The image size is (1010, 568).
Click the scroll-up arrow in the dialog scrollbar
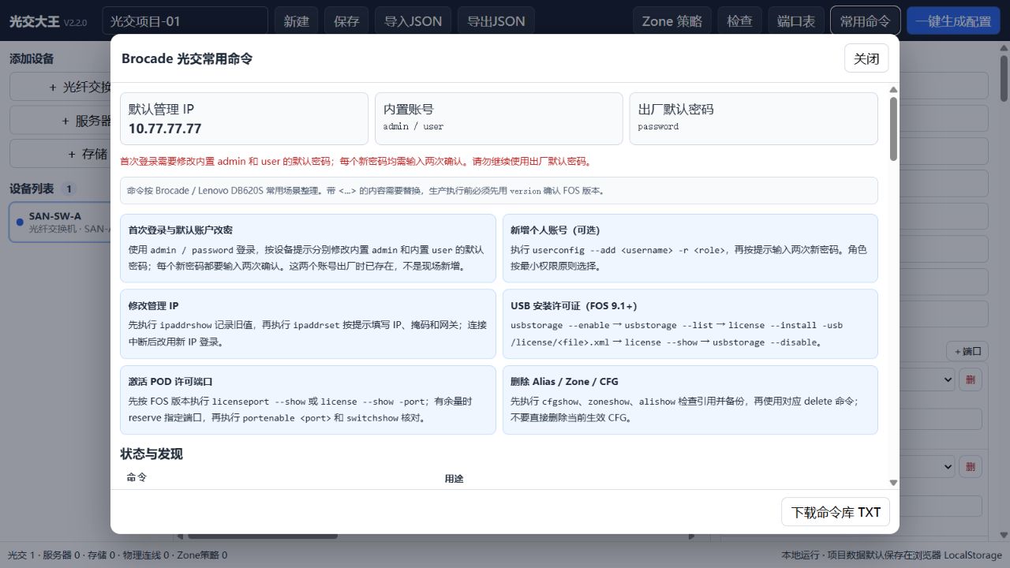click(x=893, y=90)
